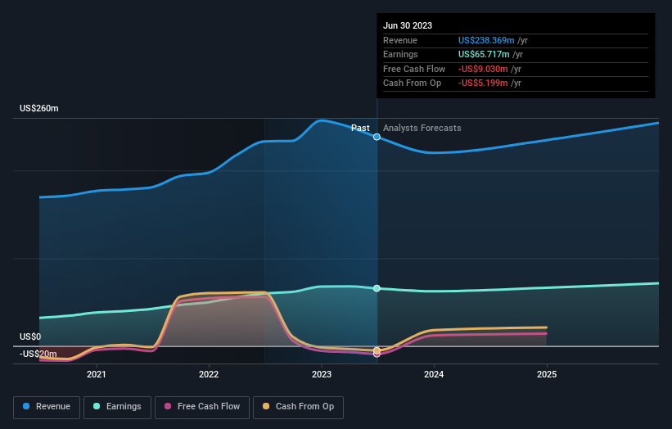Click the -US$9.030m free cash flow value
The height and width of the screenshot is (429, 672).
(x=483, y=69)
